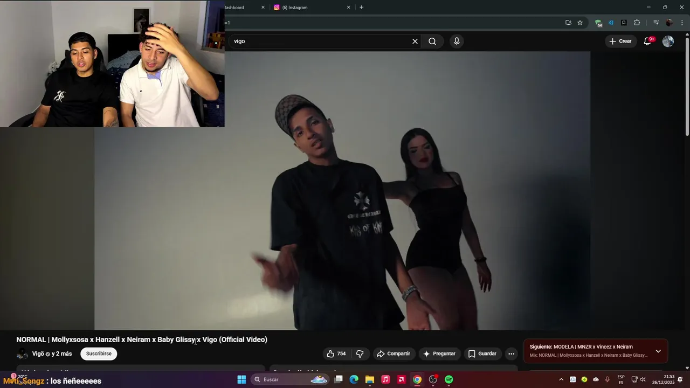Image resolution: width=690 pixels, height=388 pixels.
Task: Open the Chrome three-dot menu
Action: 682,23
